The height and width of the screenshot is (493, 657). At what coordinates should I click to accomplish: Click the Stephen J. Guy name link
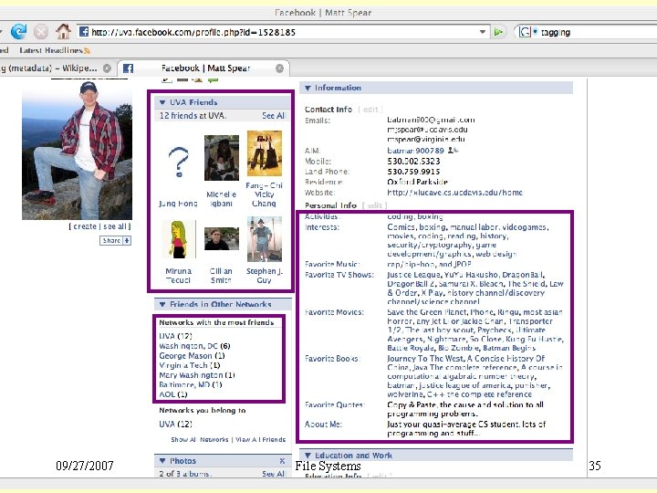click(x=265, y=276)
